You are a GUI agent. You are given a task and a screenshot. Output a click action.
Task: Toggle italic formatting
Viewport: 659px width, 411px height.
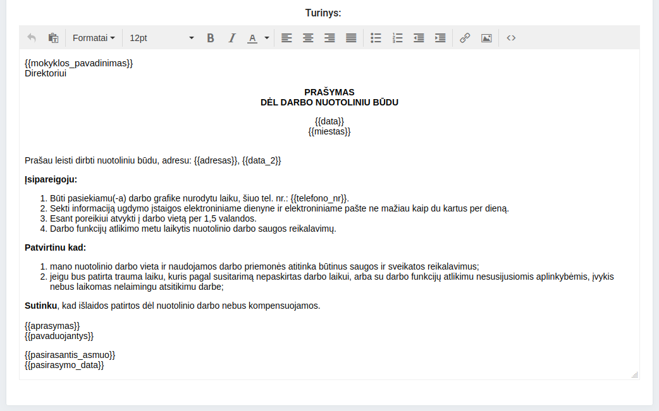tap(232, 38)
